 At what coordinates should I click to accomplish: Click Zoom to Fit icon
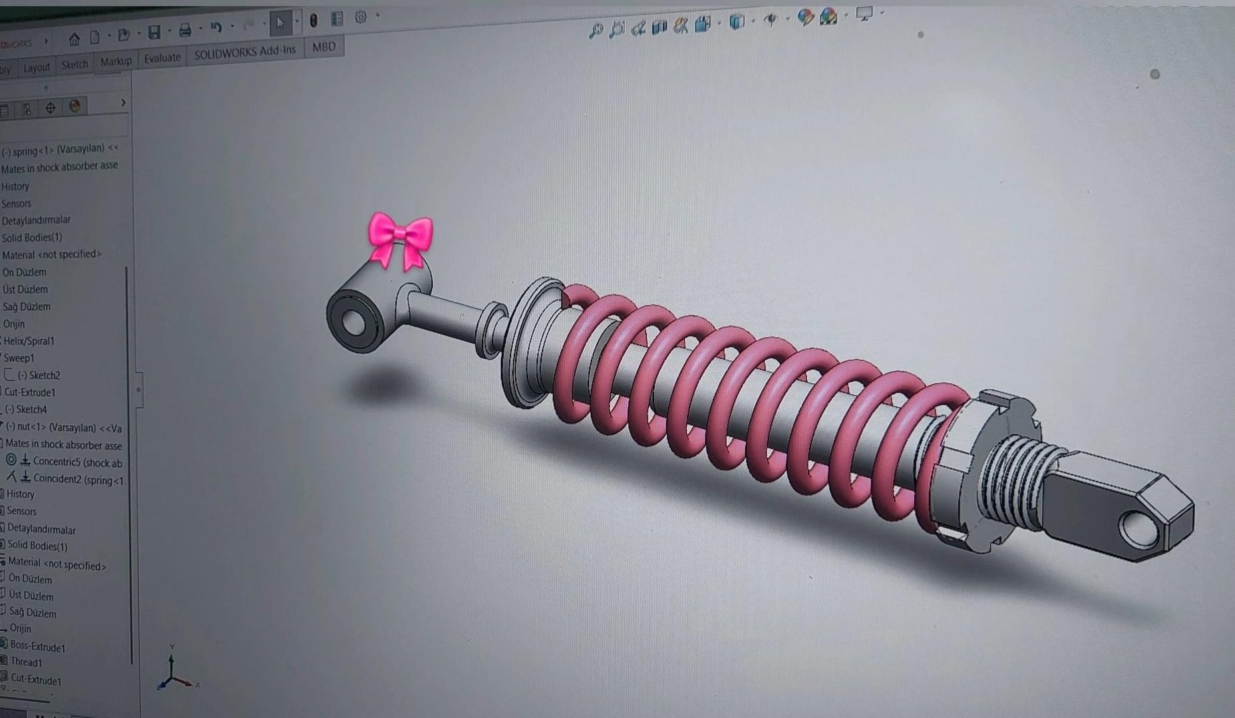(596, 30)
